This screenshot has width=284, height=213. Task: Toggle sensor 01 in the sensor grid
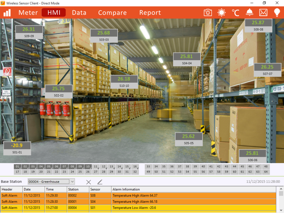click(x=17, y=167)
